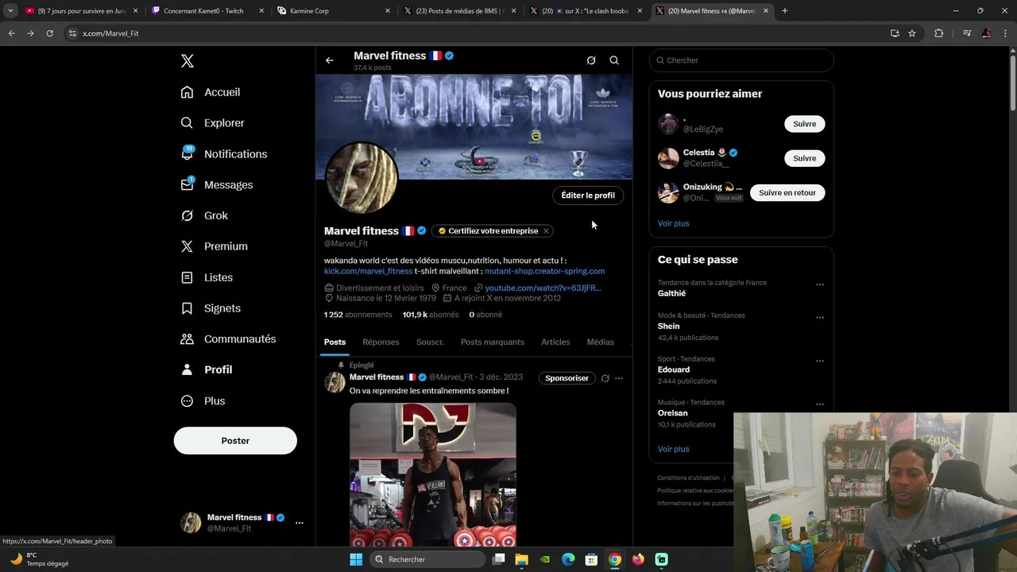Open Orelsan trend options menu
Viewport: 1017px width, 572px height.
820,404
